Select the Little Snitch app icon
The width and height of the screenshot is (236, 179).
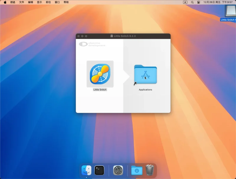(x=100, y=74)
